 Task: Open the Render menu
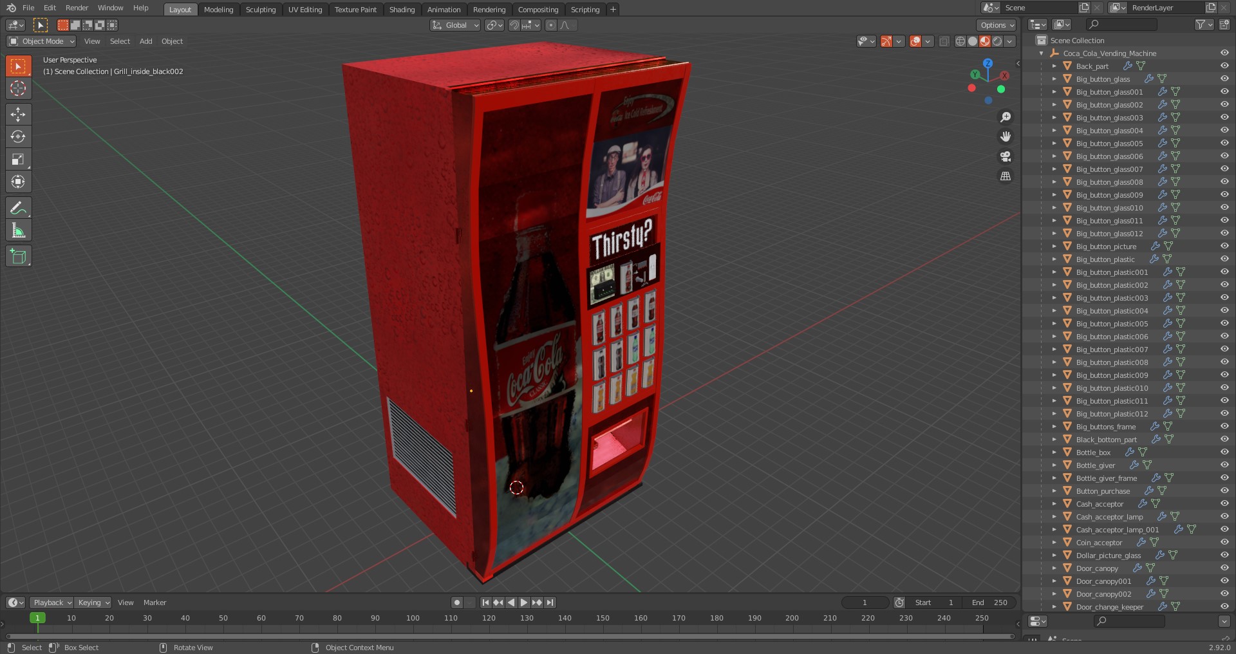[x=77, y=8]
